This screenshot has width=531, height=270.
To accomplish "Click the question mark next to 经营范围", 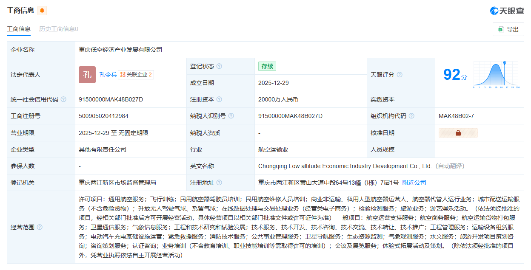I will pos(40,227).
